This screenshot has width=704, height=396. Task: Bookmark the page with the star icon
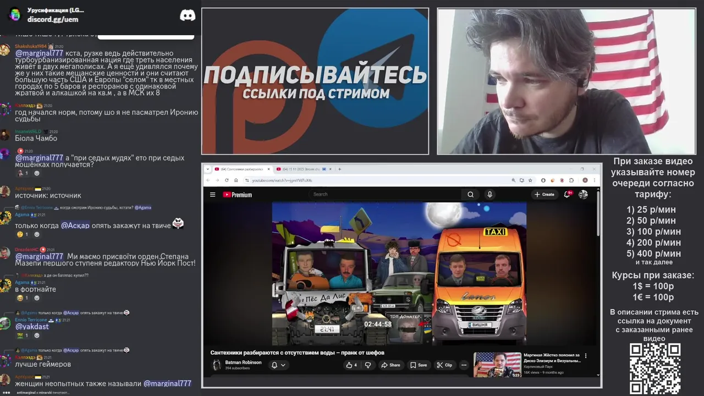tap(530, 180)
